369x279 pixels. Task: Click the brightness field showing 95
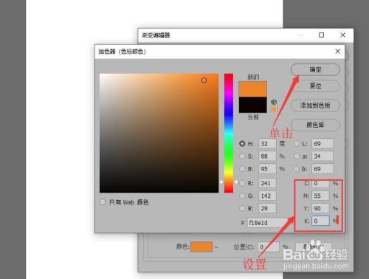267,169
